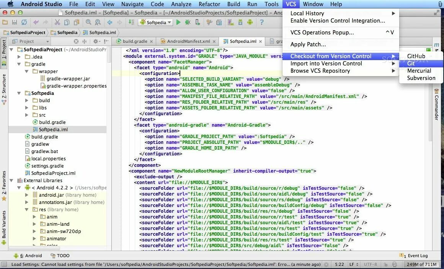Toggle the Build Variants tool window

point(4,228)
